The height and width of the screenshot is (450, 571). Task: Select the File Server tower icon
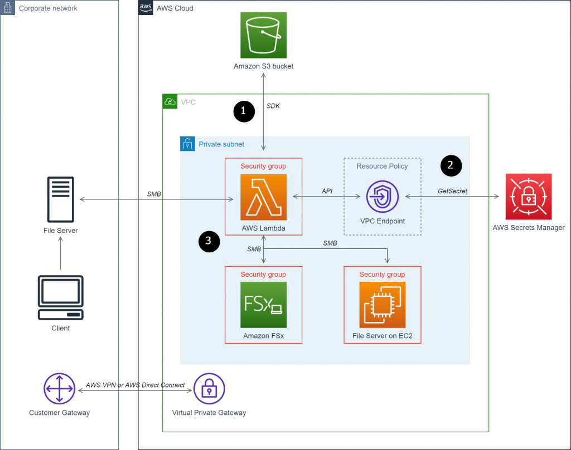coord(60,198)
